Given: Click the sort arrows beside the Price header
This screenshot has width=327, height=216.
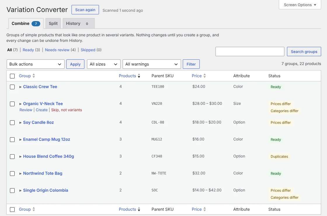Looking at the screenshot, I should pyautogui.click(x=205, y=76).
